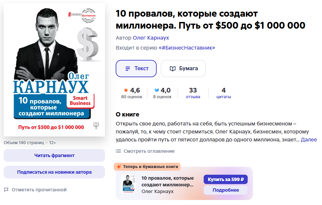This screenshot has height=205, width=322.
Task: Click the orange star rating icon
Action: 126,90
